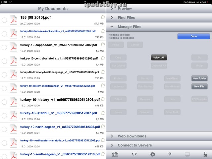The image size is (212, 159).
Task: Star the turkey-10-eastern-mediterranean file
Action: [103, 85]
